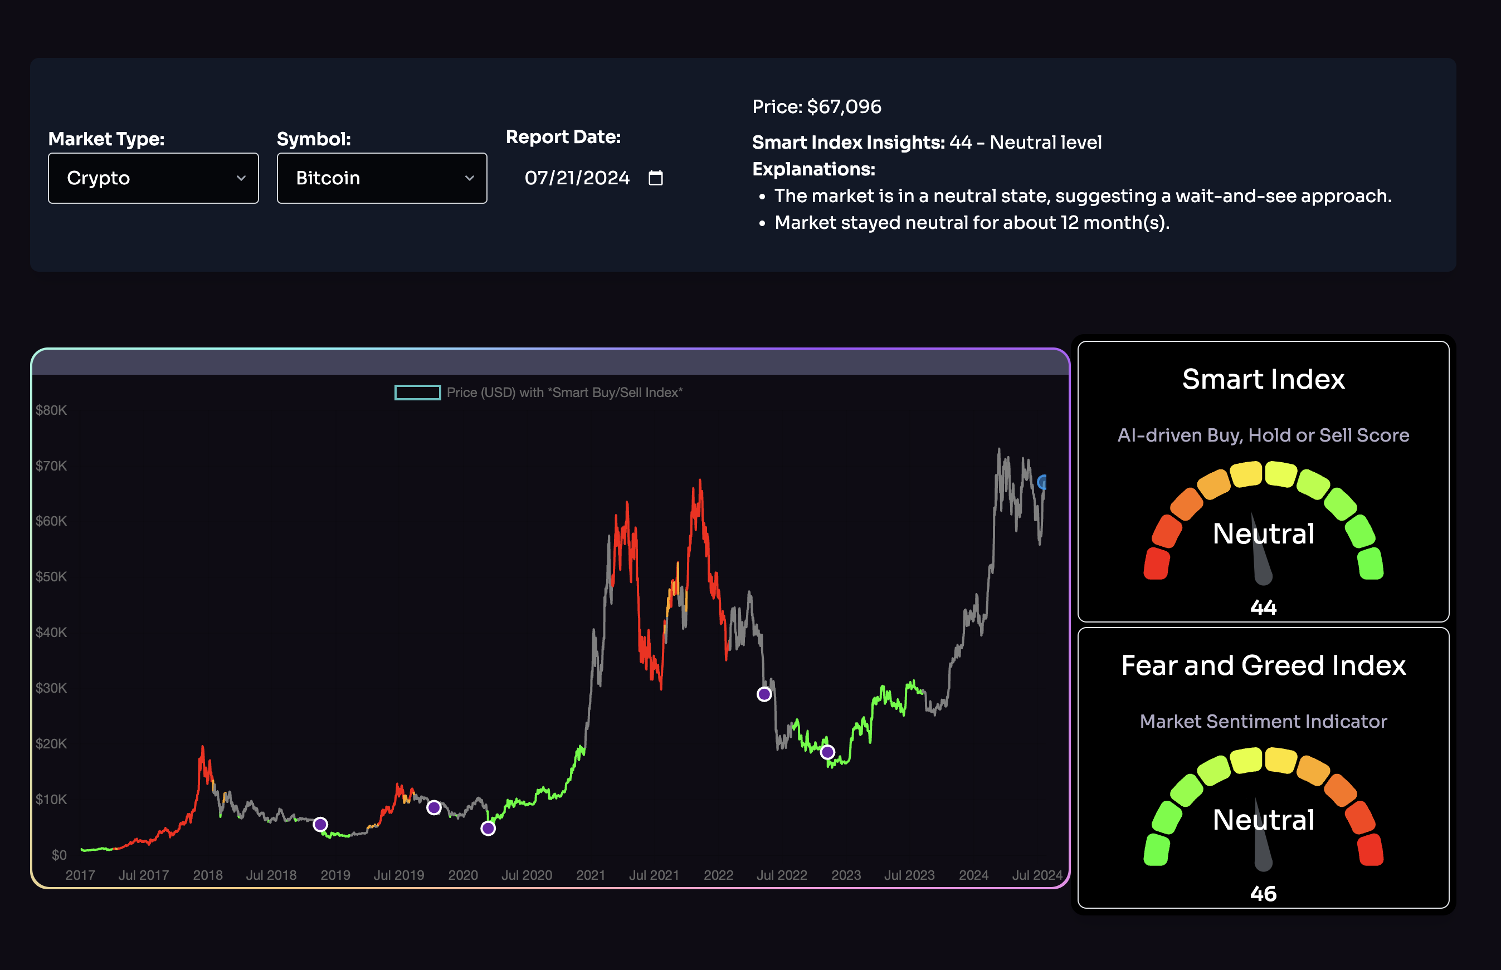Expand the Symbol dropdown showing Bitcoin
Image resolution: width=1501 pixels, height=970 pixels.
[382, 178]
